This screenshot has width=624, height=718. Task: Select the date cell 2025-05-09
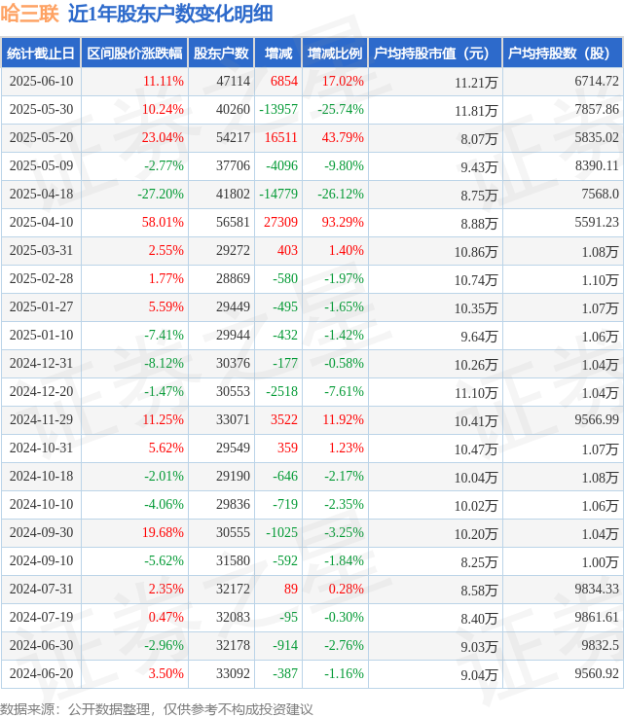point(41,165)
